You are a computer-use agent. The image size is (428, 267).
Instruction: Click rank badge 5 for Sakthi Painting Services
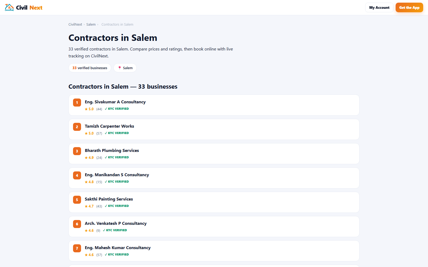[77, 200]
